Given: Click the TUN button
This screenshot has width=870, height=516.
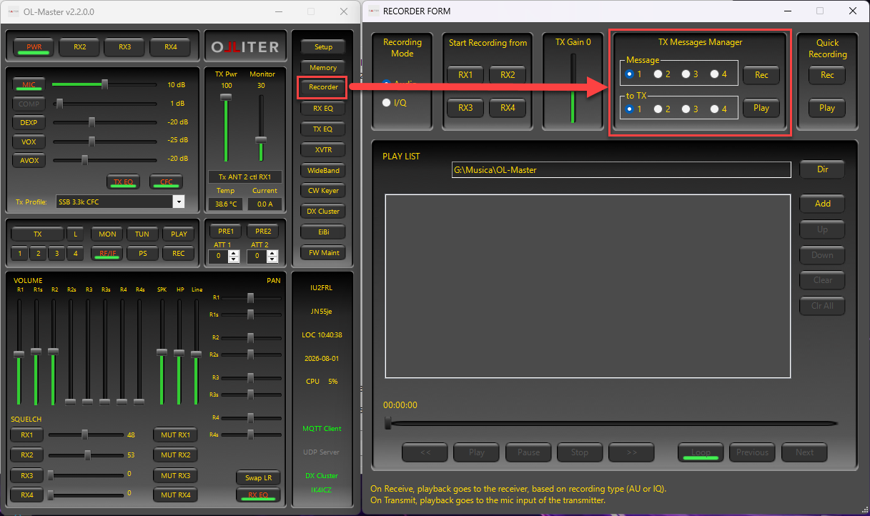Looking at the screenshot, I should (x=142, y=234).
